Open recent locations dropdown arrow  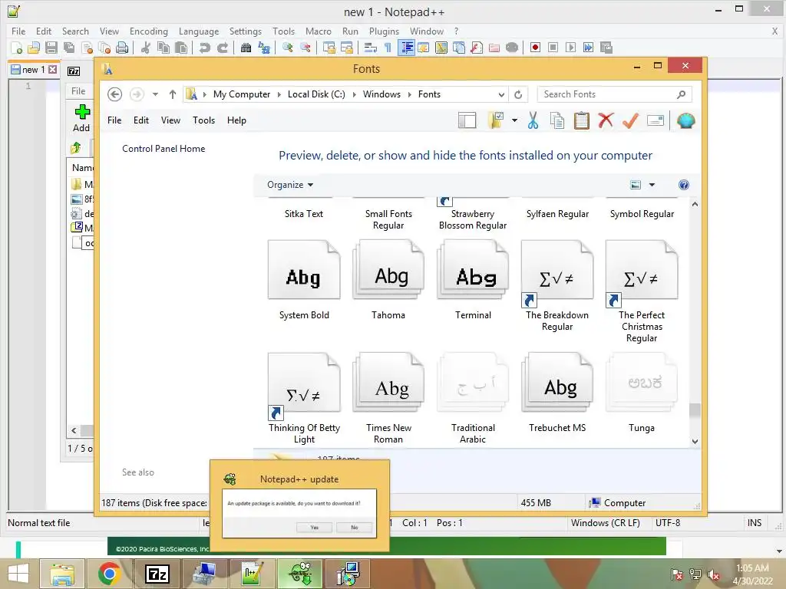[x=155, y=94]
